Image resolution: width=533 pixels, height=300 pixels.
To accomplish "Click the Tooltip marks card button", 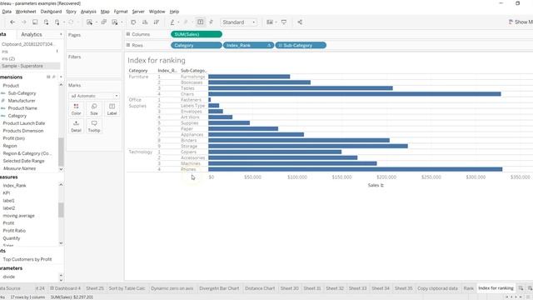I will tap(94, 126).
